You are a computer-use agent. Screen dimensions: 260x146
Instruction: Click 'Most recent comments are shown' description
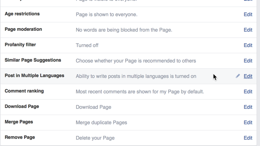pos(140,92)
